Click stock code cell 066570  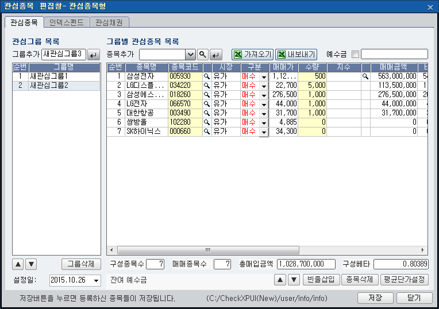coord(185,104)
